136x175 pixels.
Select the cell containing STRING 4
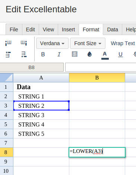(x=41, y=124)
